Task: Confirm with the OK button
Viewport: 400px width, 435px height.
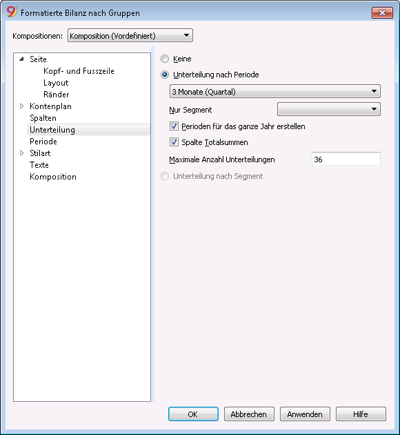Action: (x=193, y=414)
